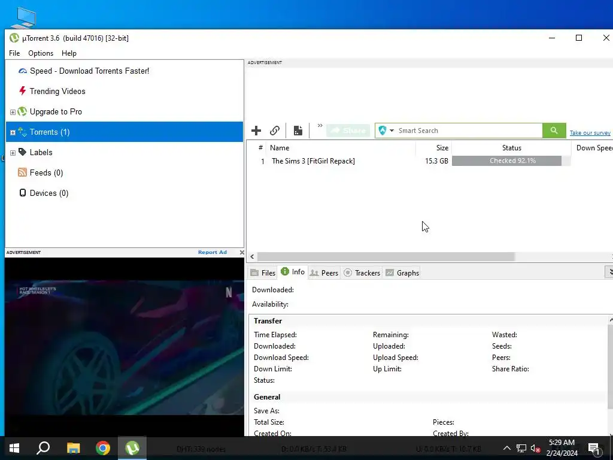This screenshot has width=613, height=460.
Task: Click the greyed Share button
Action: pos(348,131)
